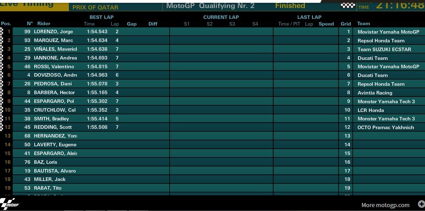Click the Time header under BEST LAP
425x211 pixels.
pyautogui.click(x=89, y=24)
